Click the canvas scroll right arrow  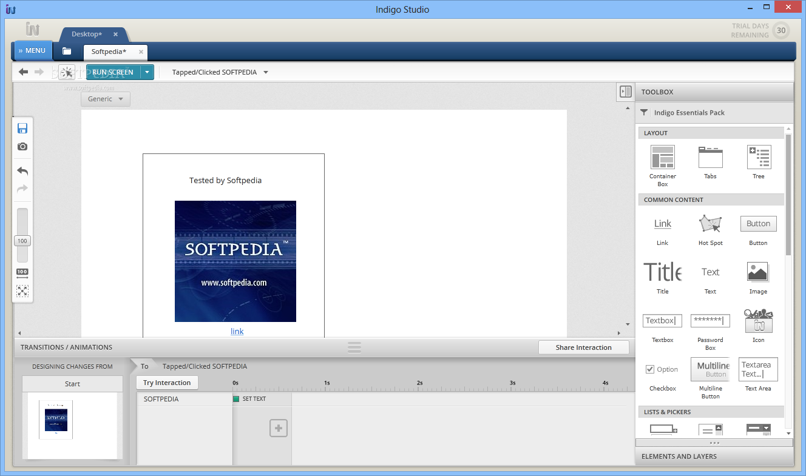point(619,333)
